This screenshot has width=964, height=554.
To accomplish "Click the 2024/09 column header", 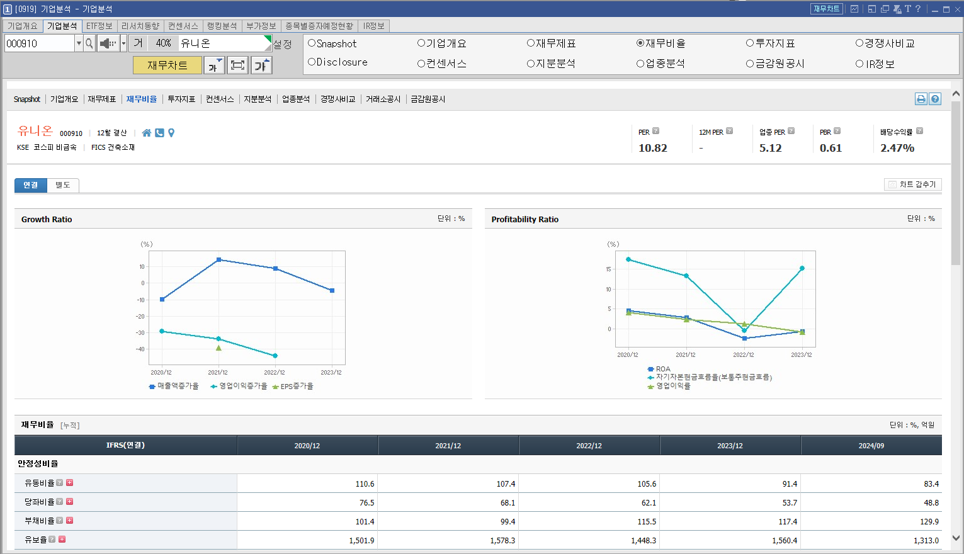I will (871, 445).
